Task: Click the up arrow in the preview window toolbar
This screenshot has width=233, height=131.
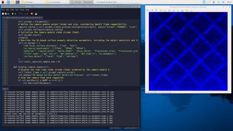Action: (156, 10)
